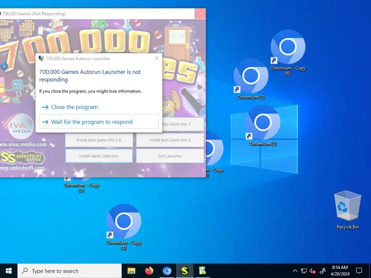Open www.selectsoft.com link in launcher
Image resolution: width=371 pixels, height=278 pixels.
(x=22, y=167)
